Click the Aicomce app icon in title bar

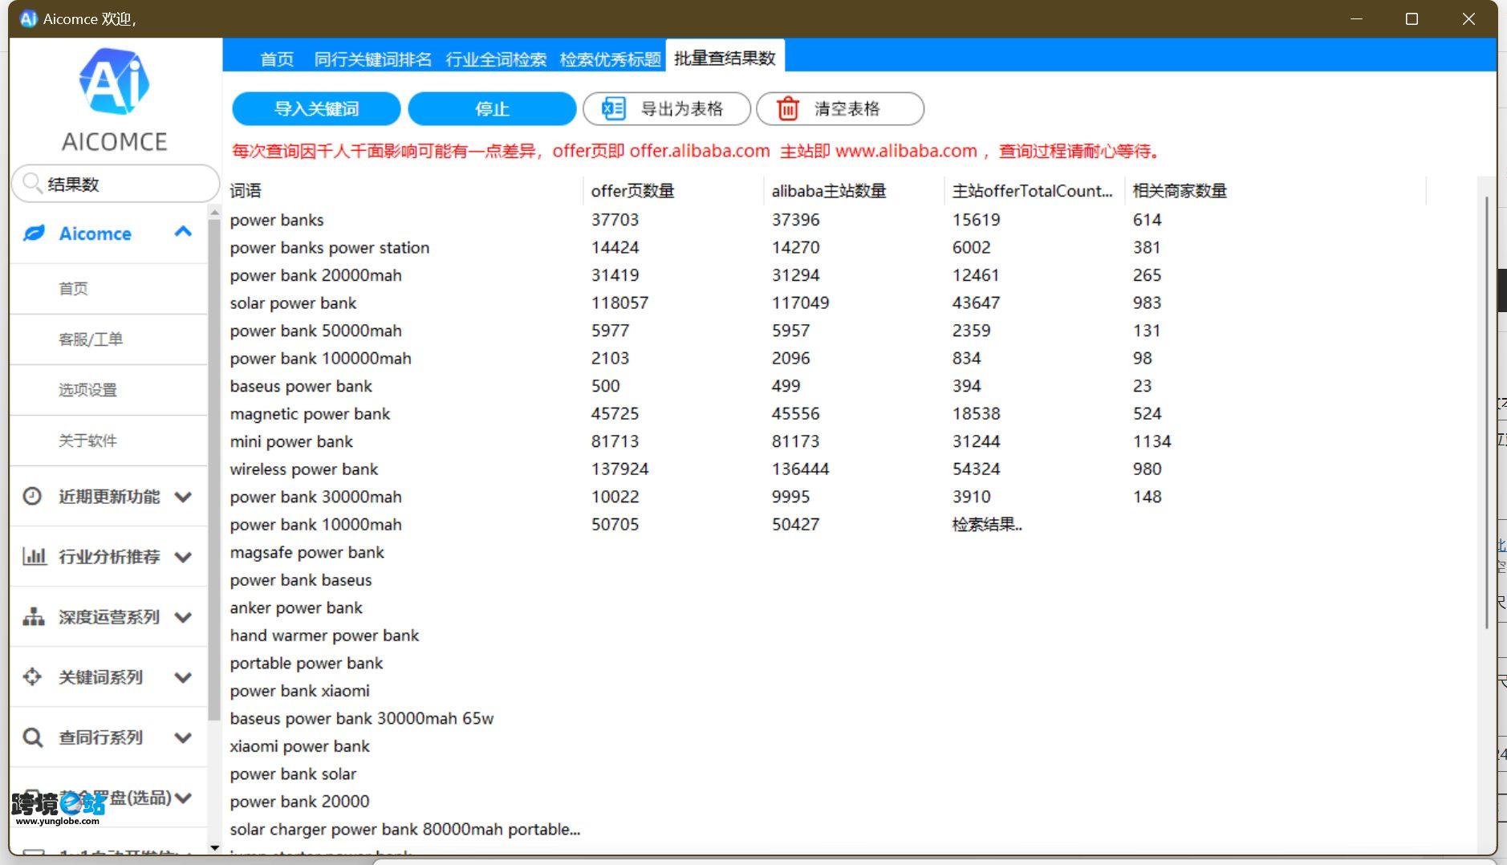coord(28,18)
